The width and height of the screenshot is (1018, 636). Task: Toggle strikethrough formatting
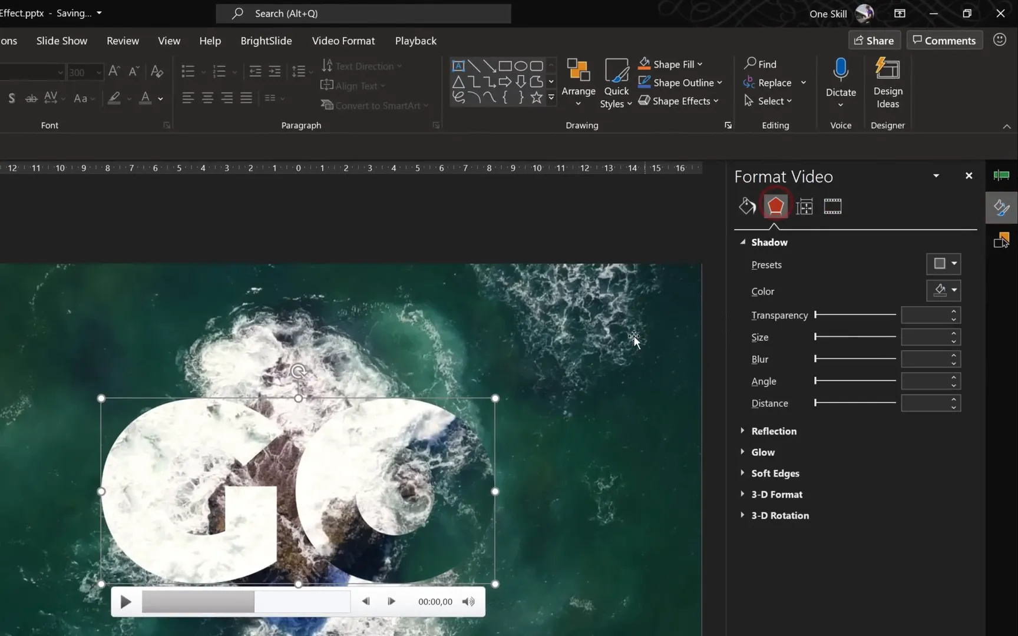[x=31, y=98]
